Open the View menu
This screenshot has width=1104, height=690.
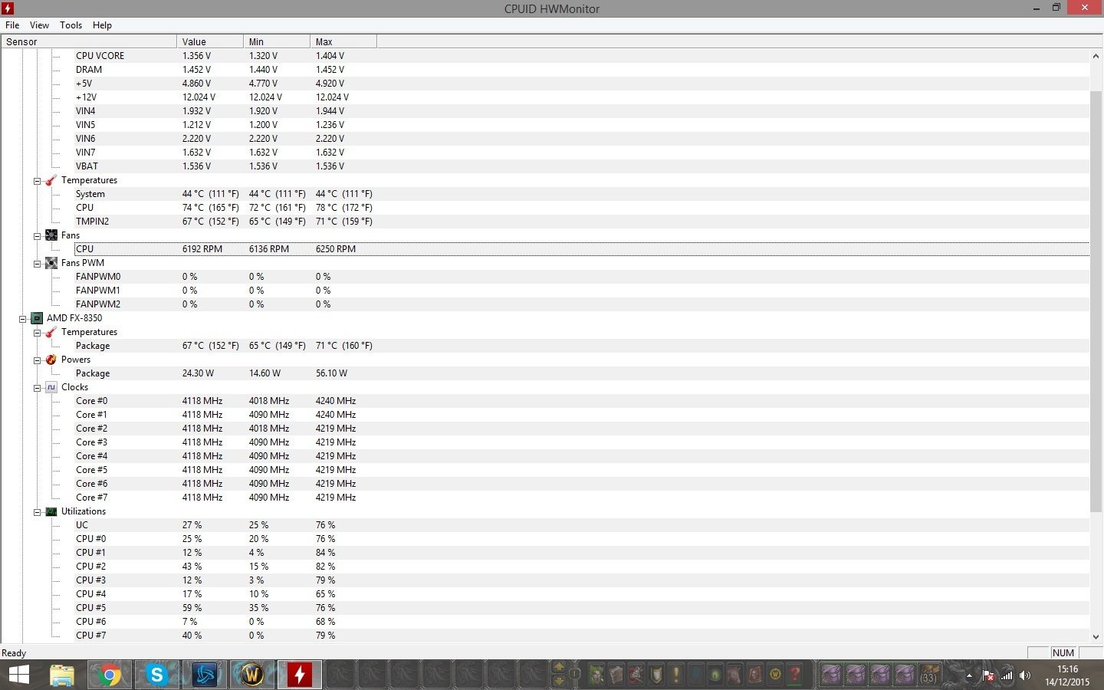[39, 25]
